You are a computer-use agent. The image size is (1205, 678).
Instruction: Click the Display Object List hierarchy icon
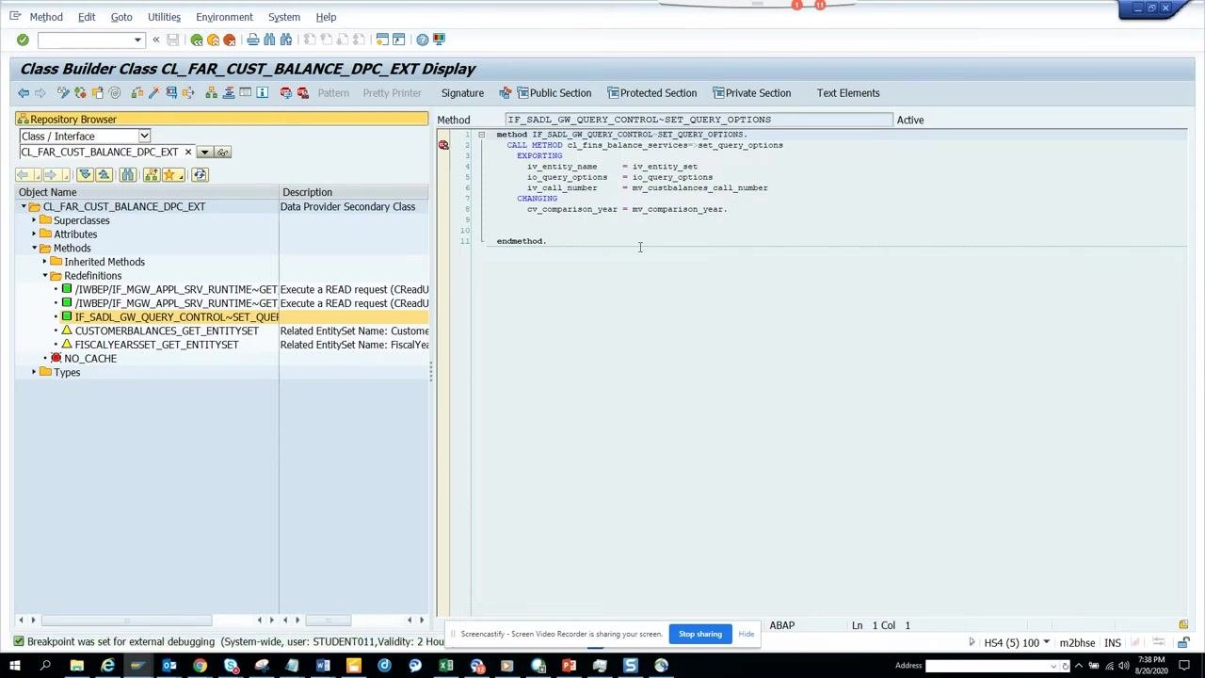211,92
